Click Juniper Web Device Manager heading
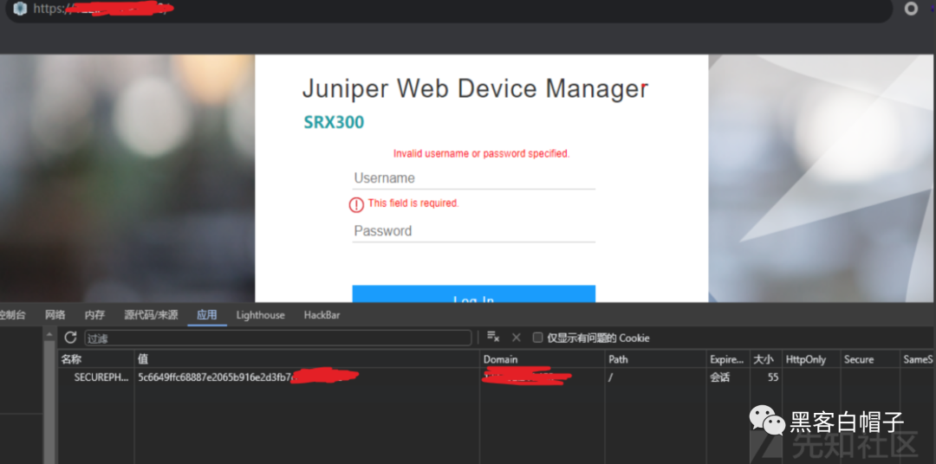 coord(475,89)
